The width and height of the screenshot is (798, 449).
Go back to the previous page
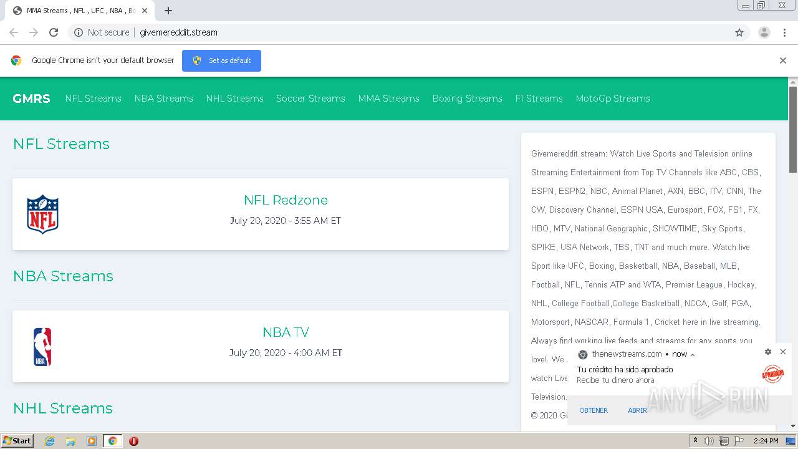pyautogui.click(x=14, y=32)
